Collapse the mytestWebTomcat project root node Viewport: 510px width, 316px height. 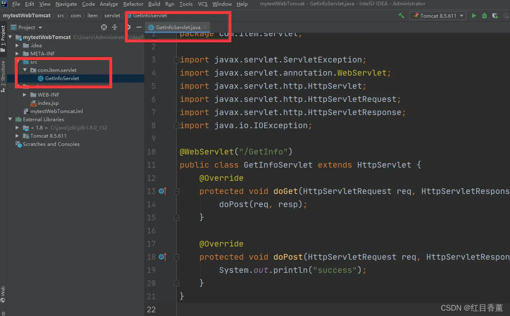coord(10,37)
